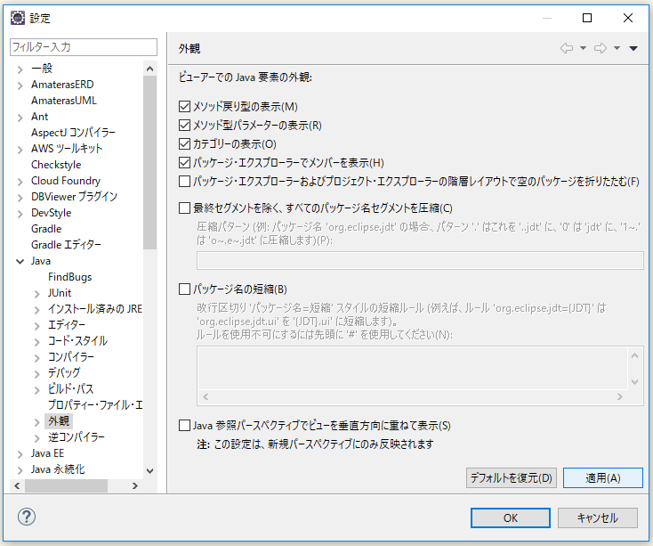Click the Eclipse icon in title bar
The image size is (653, 546).
point(18,18)
